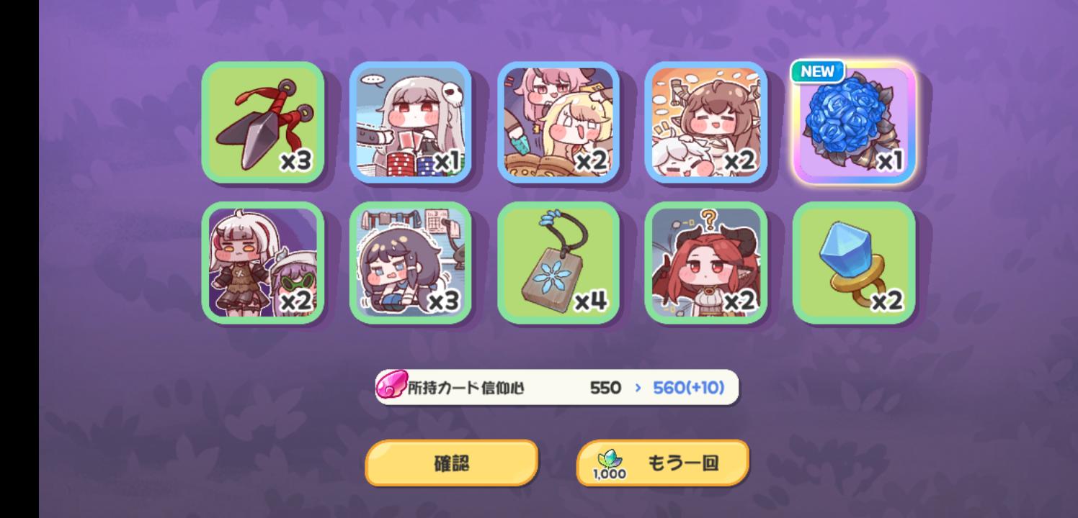Open the brown-haired horned girl eating card

706,122
